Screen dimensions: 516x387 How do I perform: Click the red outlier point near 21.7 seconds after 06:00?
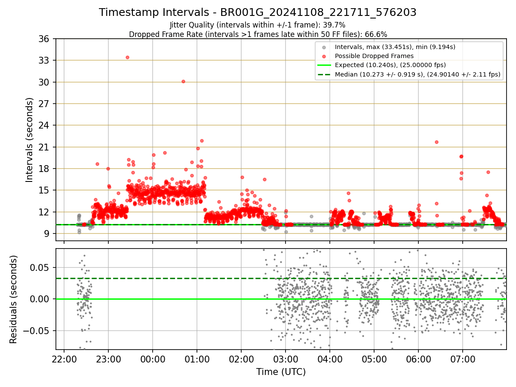(x=436, y=142)
